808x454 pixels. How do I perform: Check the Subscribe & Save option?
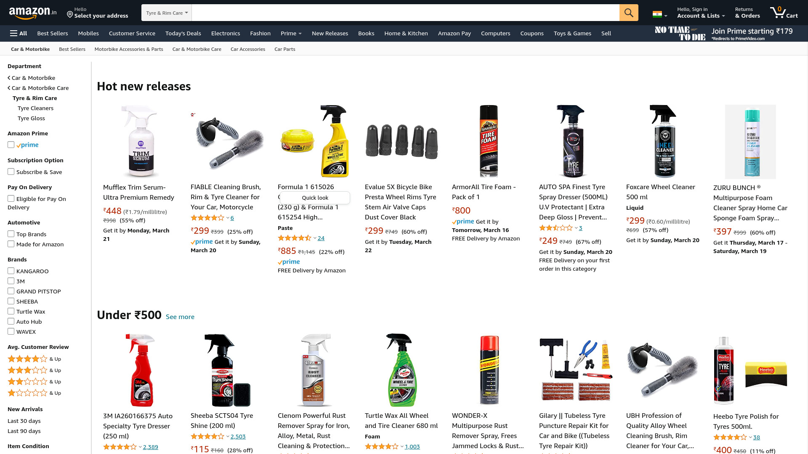pos(11,172)
